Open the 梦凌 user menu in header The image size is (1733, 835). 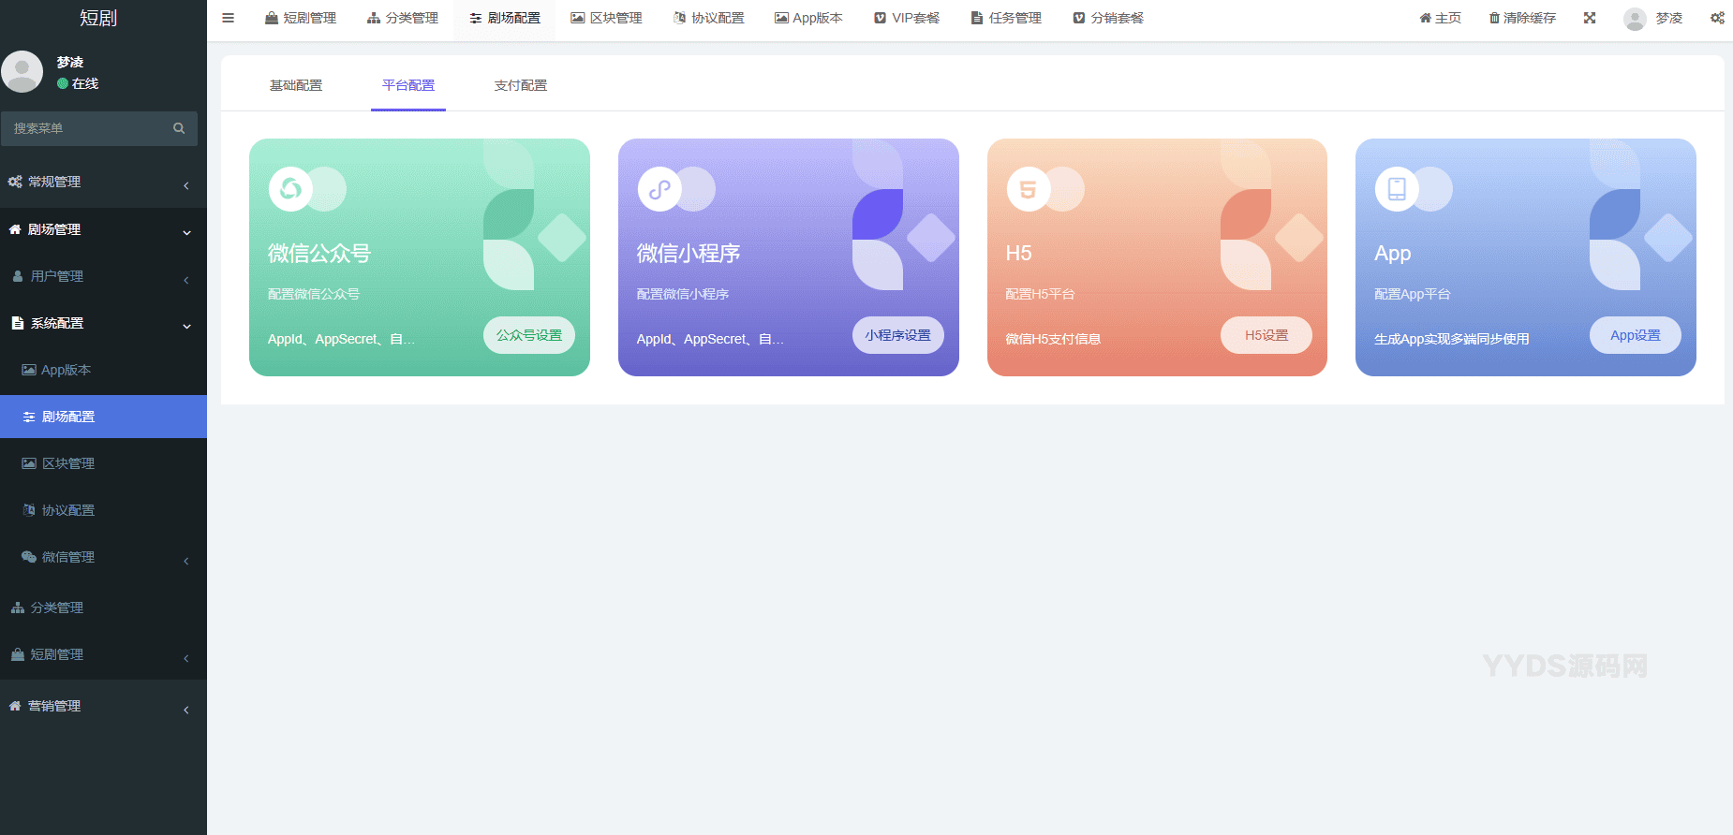(x=1654, y=18)
